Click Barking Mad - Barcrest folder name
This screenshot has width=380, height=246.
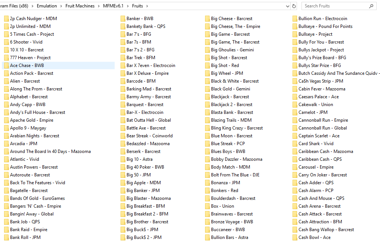coord(149,89)
